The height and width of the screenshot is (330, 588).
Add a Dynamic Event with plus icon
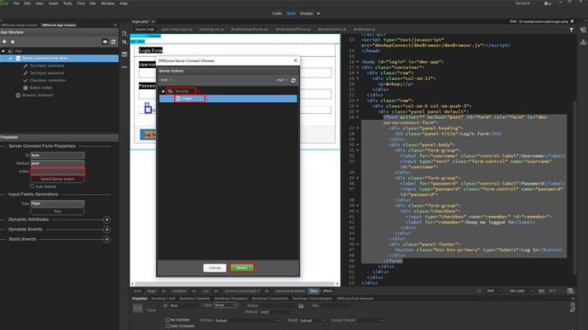click(x=107, y=230)
